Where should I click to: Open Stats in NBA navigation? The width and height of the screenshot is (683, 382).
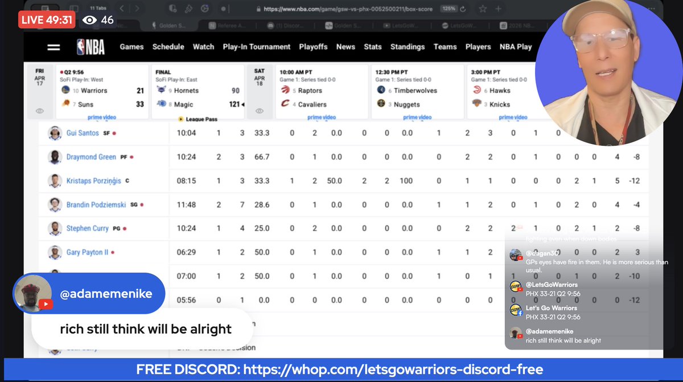[373, 47]
